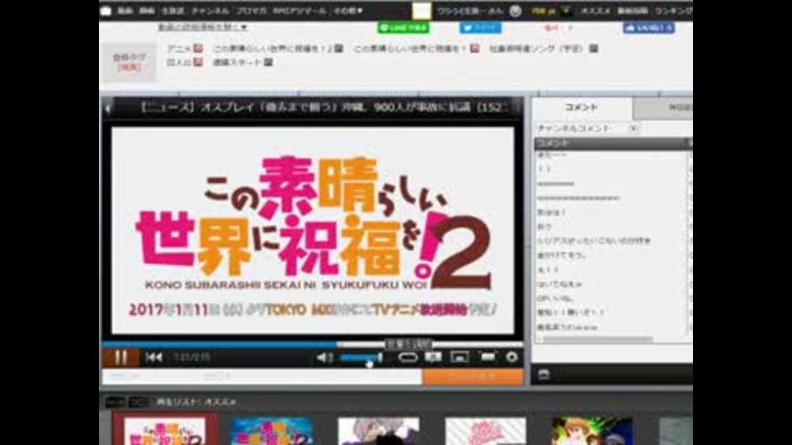This screenshot has width=792, height=445.
Task: Open the チャンネルコメント dropdown
Action: pos(587,129)
